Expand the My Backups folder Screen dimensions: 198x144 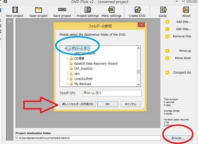point(68,84)
